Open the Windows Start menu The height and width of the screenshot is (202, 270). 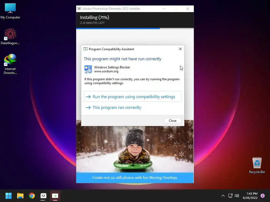(x=8, y=196)
